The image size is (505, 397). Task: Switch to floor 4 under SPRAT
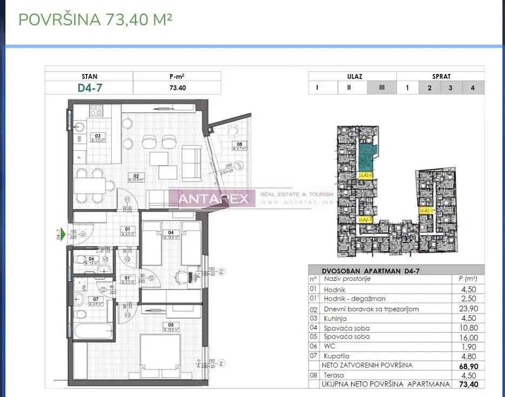point(473,88)
